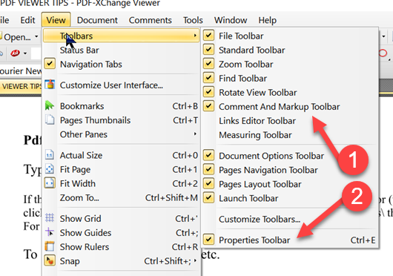This screenshot has width=393, height=276.
Task: Click the red oval annotation tool icon
Action: [383, 53]
